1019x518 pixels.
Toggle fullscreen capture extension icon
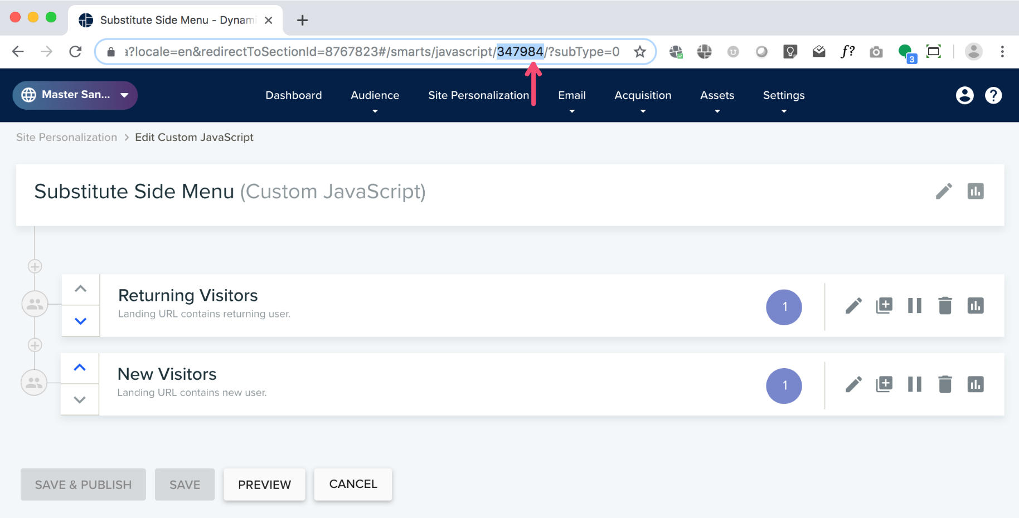(x=934, y=51)
